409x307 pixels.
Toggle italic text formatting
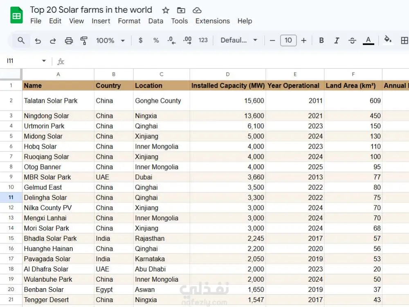point(337,41)
